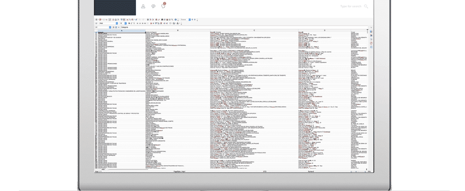The image size is (465, 191).
Task: Toggle the Center horizontally button
Action: [x=140, y=23]
